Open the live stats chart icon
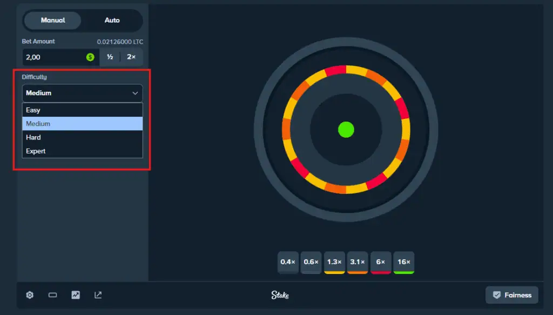The width and height of the screenshot is (553, 315). [x=75, y=295]
